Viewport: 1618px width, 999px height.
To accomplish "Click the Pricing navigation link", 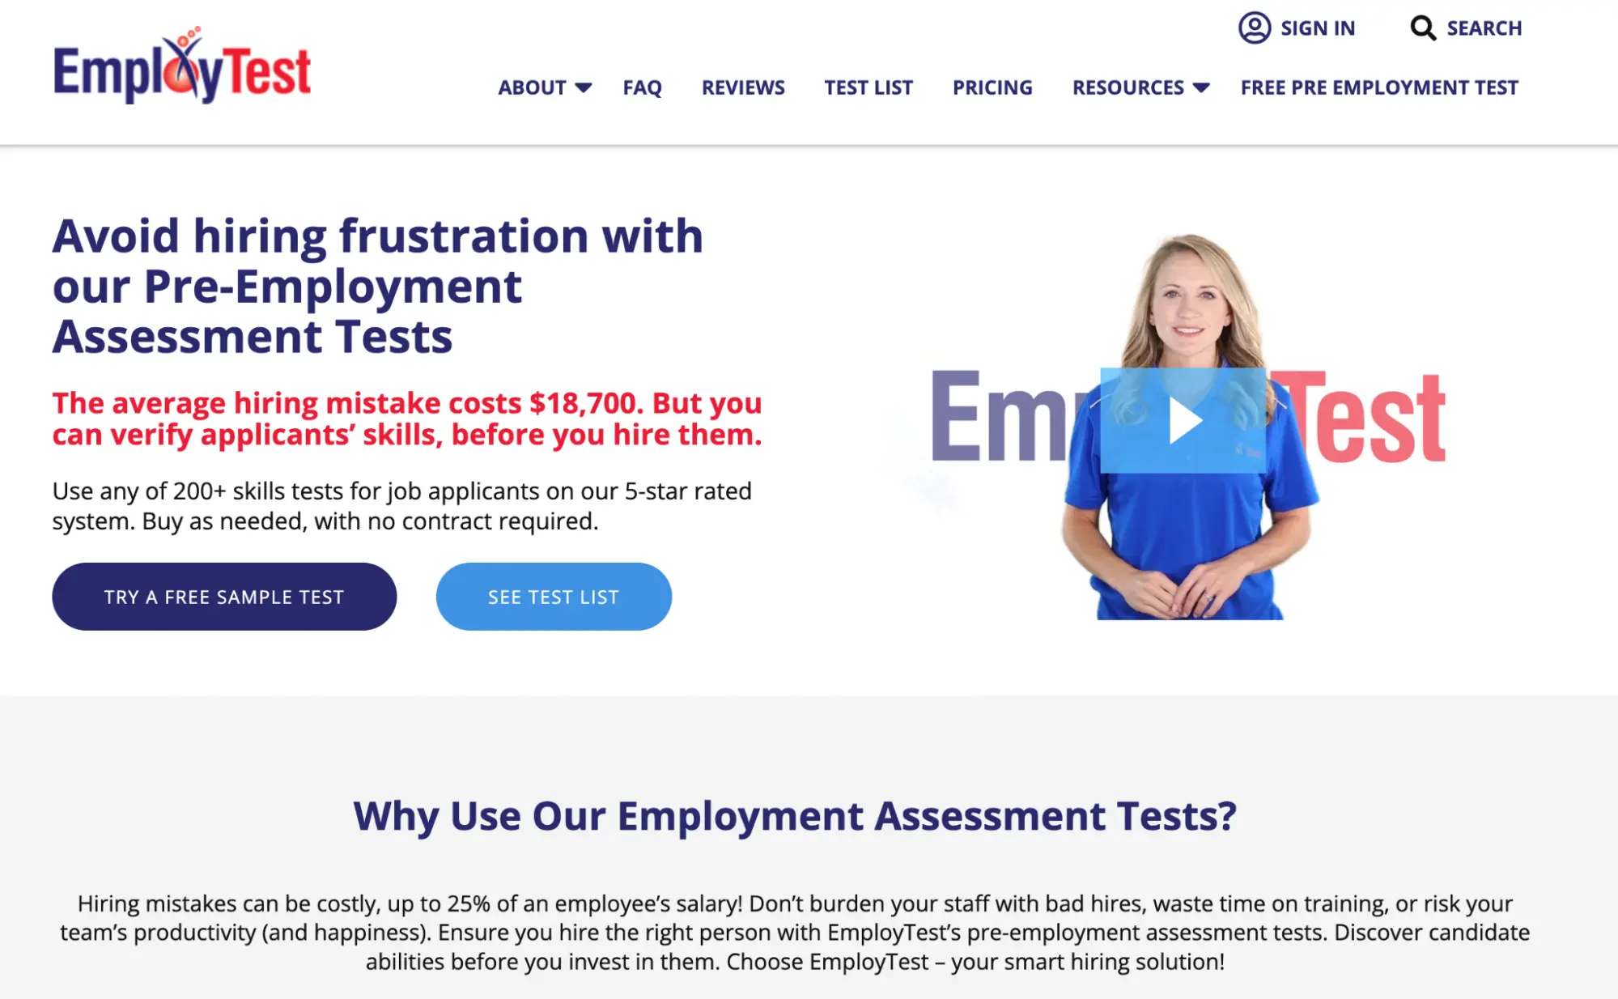I will tap(993, 87).
